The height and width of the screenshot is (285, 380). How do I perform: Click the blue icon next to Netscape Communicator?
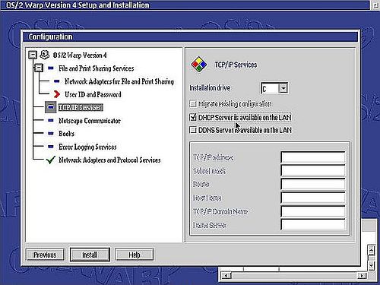coord(51,120)
